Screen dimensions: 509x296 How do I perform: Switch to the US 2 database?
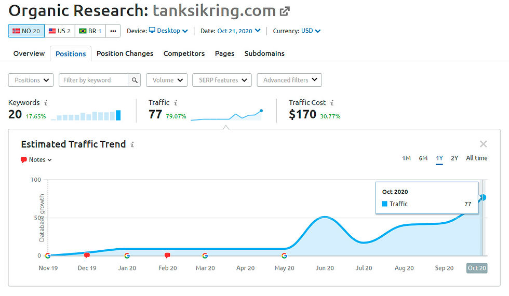tap(59, 31)
